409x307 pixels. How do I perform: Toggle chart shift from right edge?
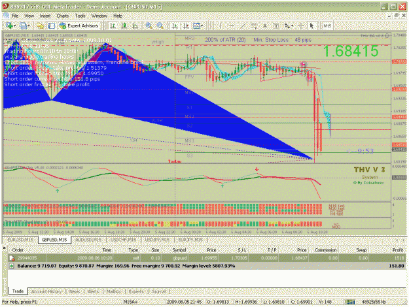click(x=186, y=25)
